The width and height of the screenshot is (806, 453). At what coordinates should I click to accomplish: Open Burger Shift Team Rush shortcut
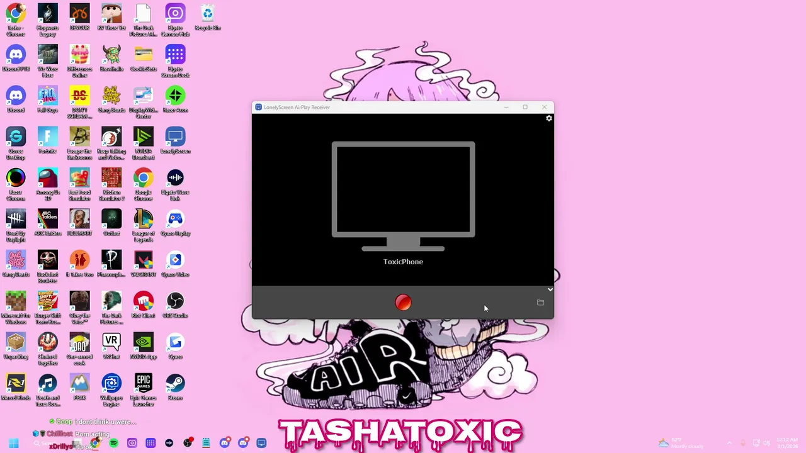48,307
